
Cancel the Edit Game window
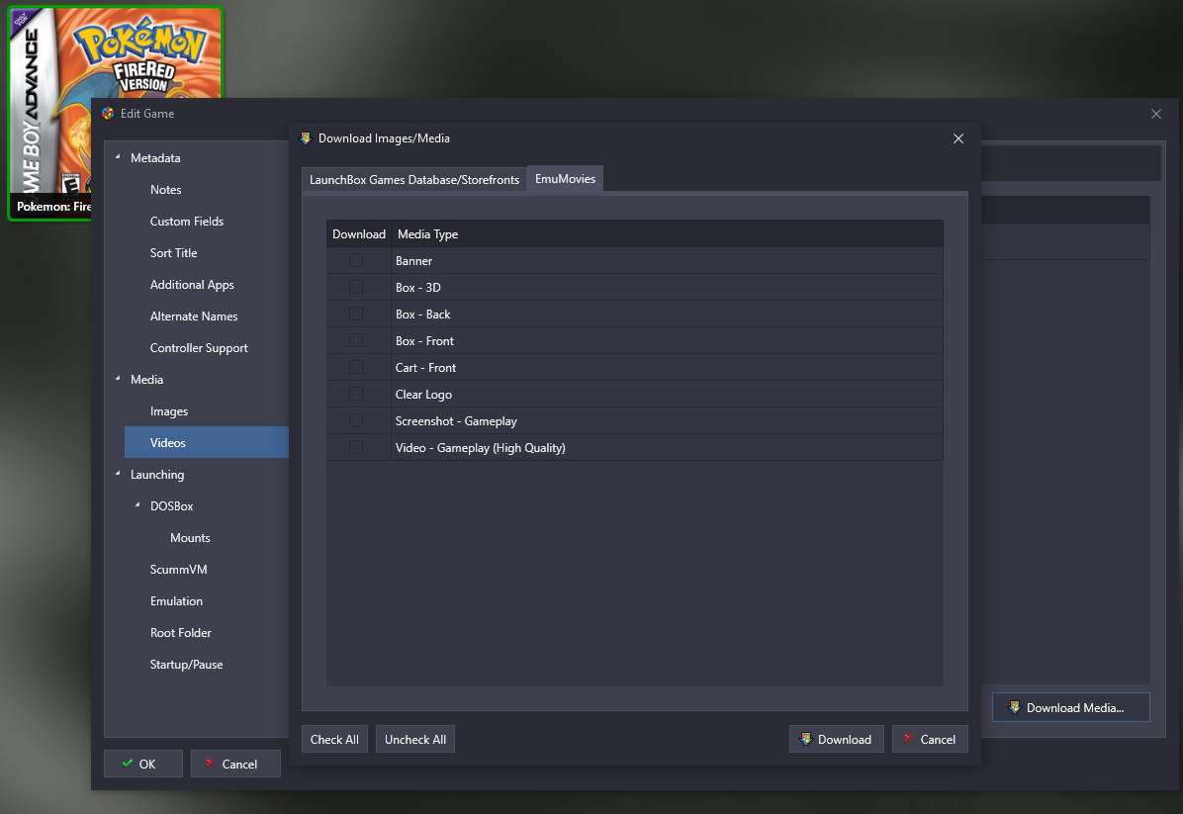(x=235, y=764)
